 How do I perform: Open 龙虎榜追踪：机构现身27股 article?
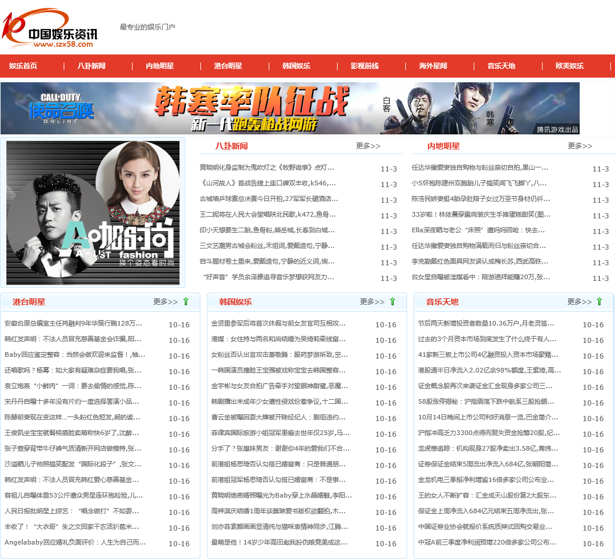pos(488,449)
